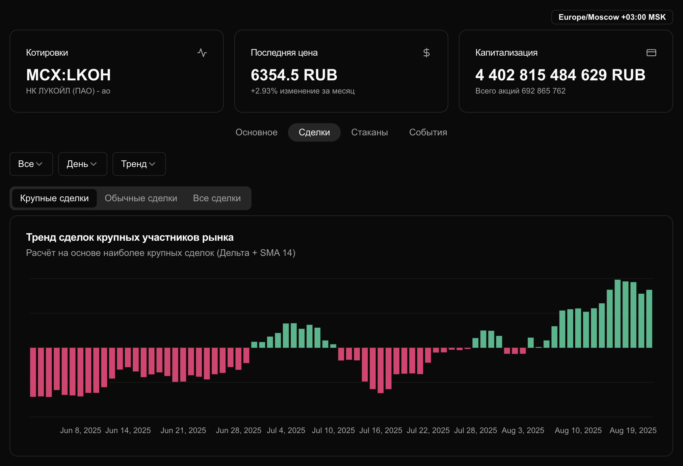Click the Aug 10, 2025 axis label

(x=578, y=430)
